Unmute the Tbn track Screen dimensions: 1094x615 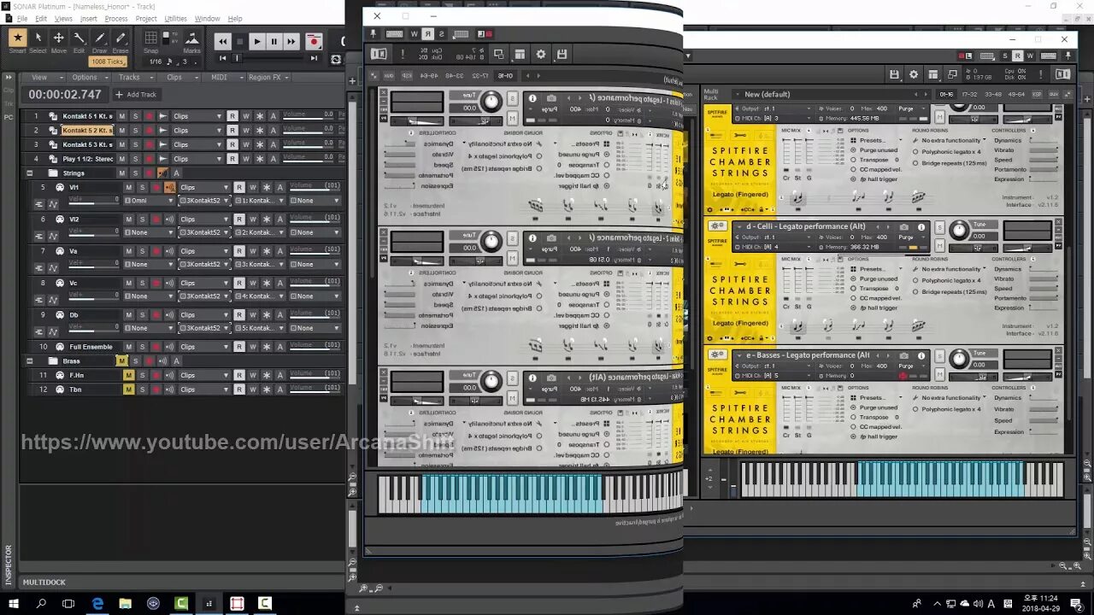128,389
